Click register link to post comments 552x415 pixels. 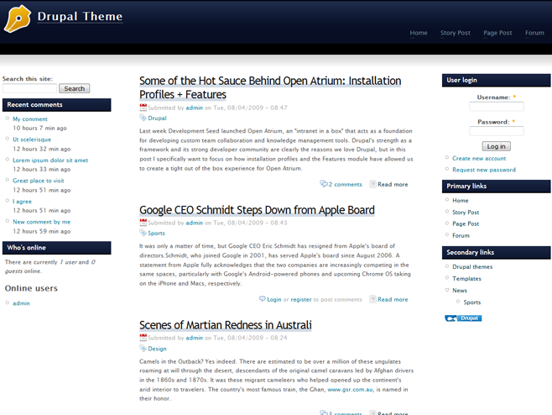pos(301,299)
